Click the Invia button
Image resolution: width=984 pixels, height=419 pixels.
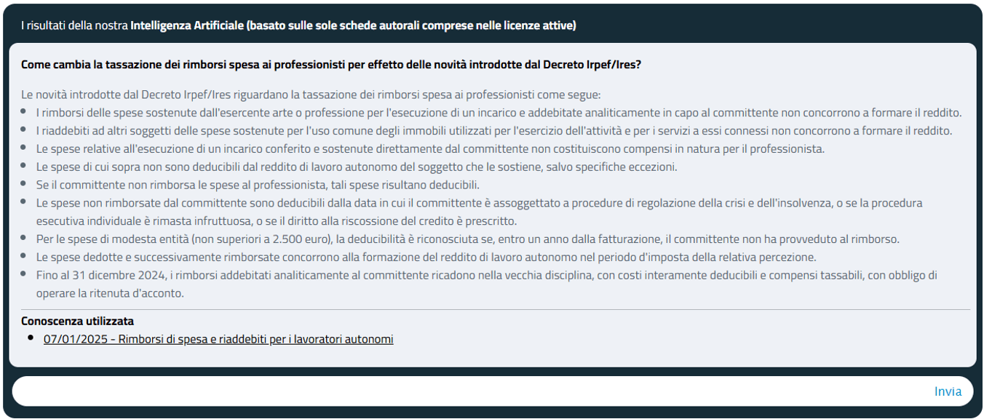pos(948,391)
